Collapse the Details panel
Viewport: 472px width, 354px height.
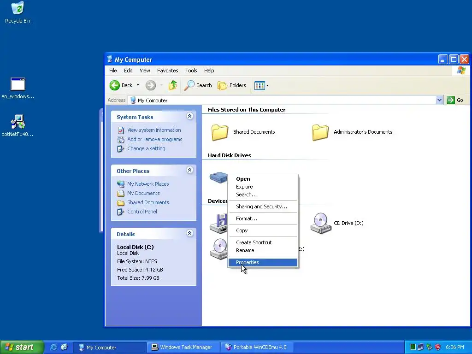(189, 233)
